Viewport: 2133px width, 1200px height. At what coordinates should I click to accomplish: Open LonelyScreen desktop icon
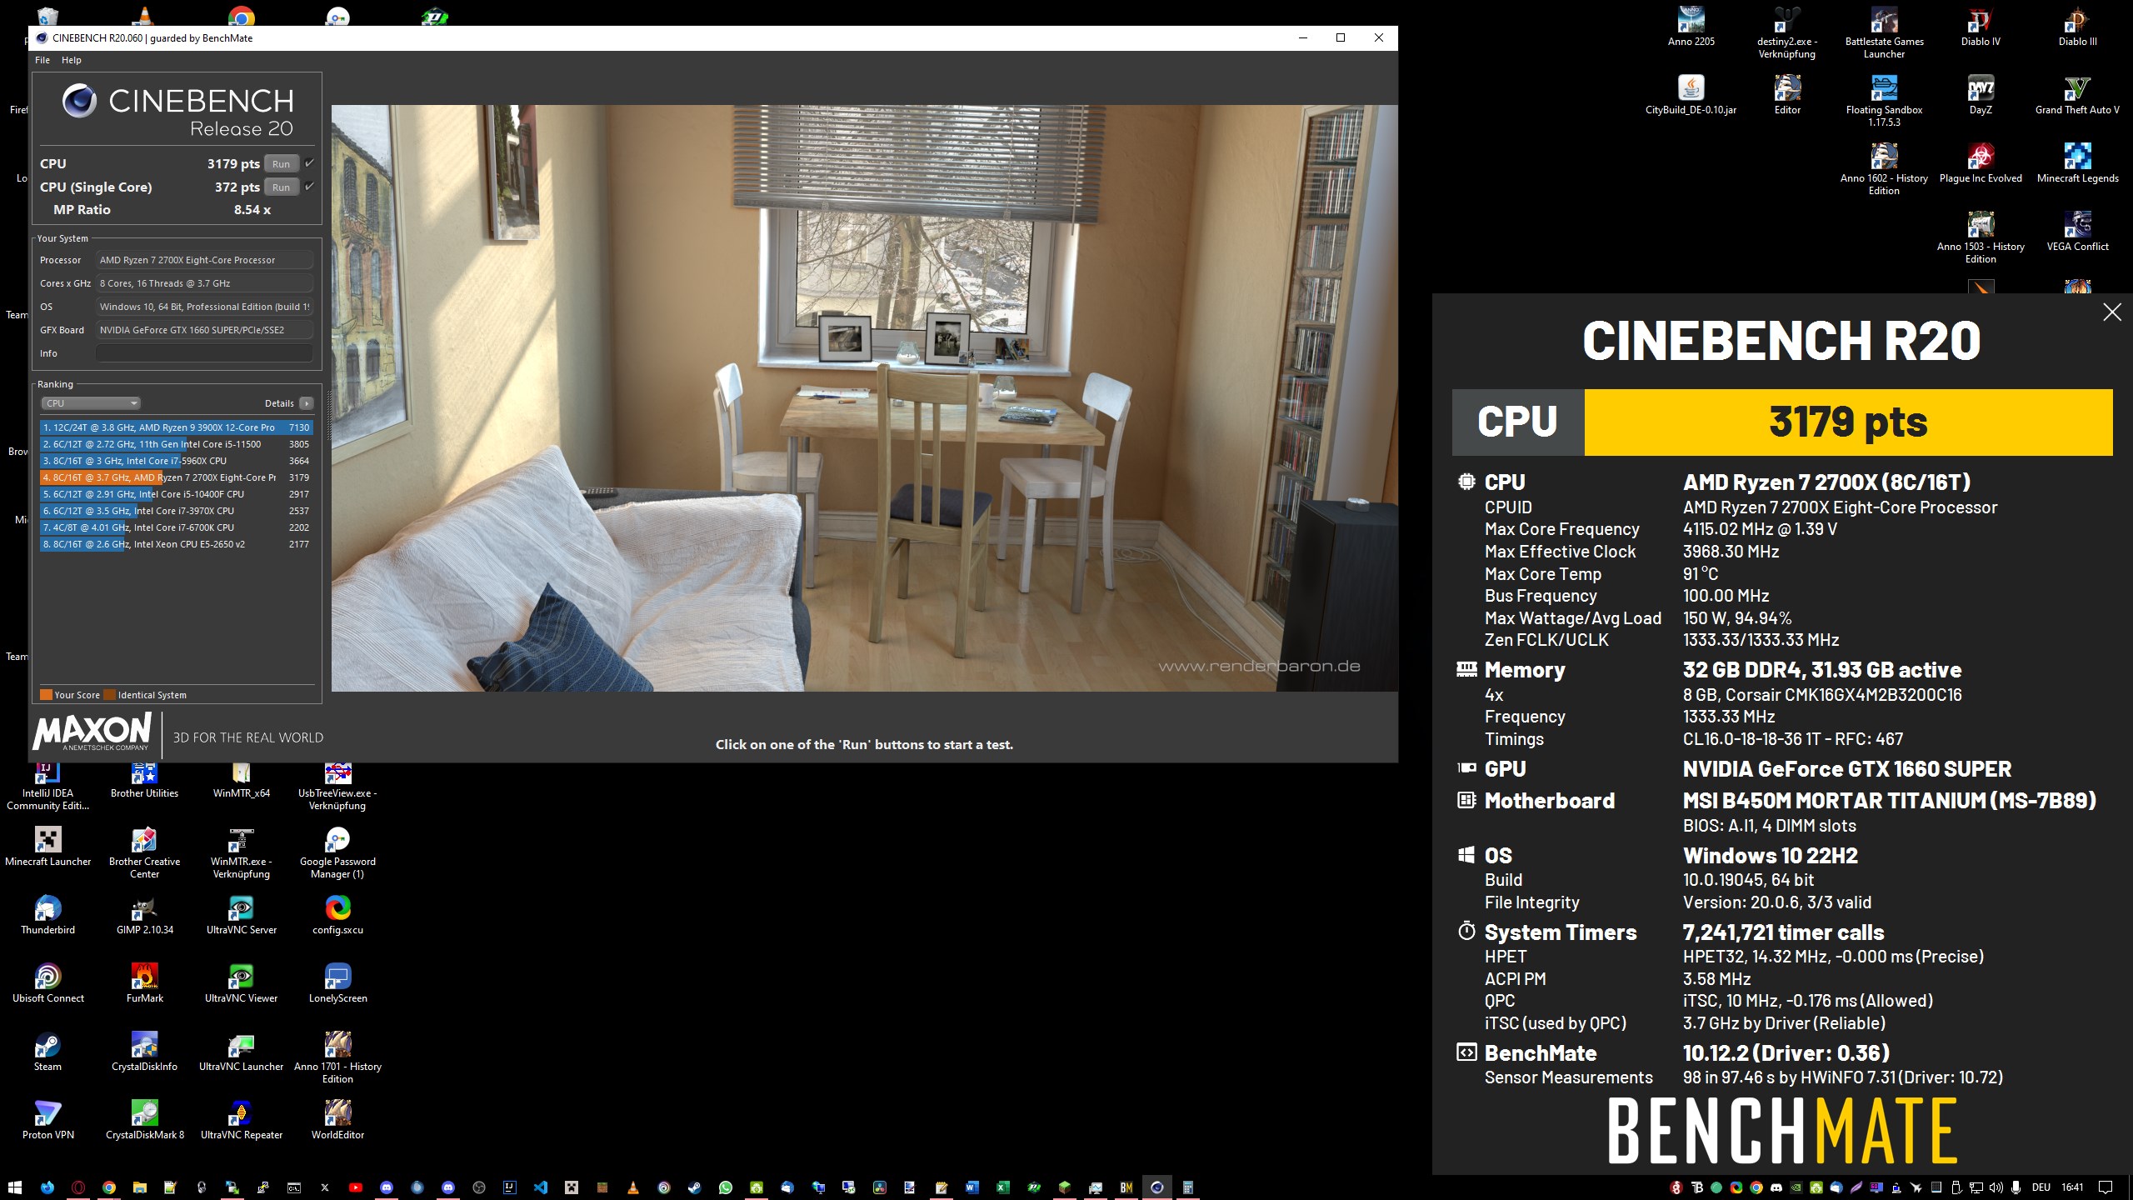tap(337, 983)
